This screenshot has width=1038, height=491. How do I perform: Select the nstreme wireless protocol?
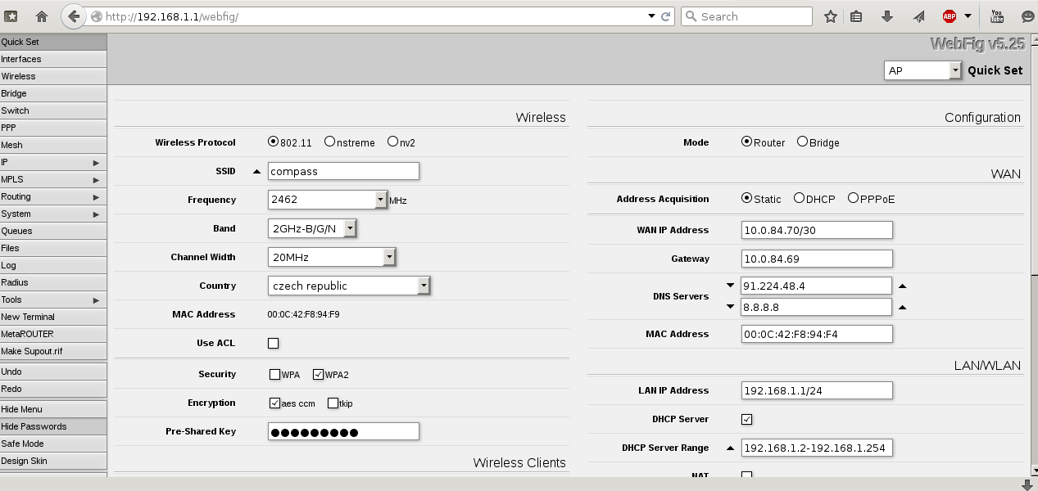[x=329, y=142]
